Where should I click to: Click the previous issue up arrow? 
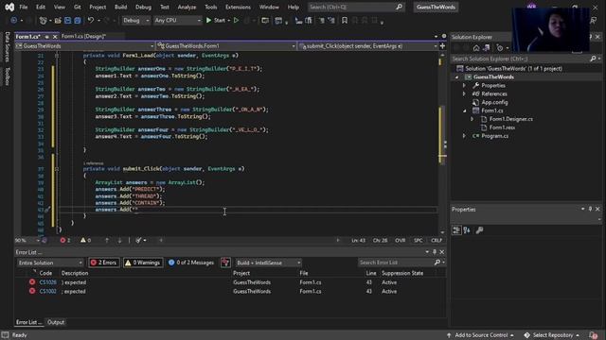(107, 240)
